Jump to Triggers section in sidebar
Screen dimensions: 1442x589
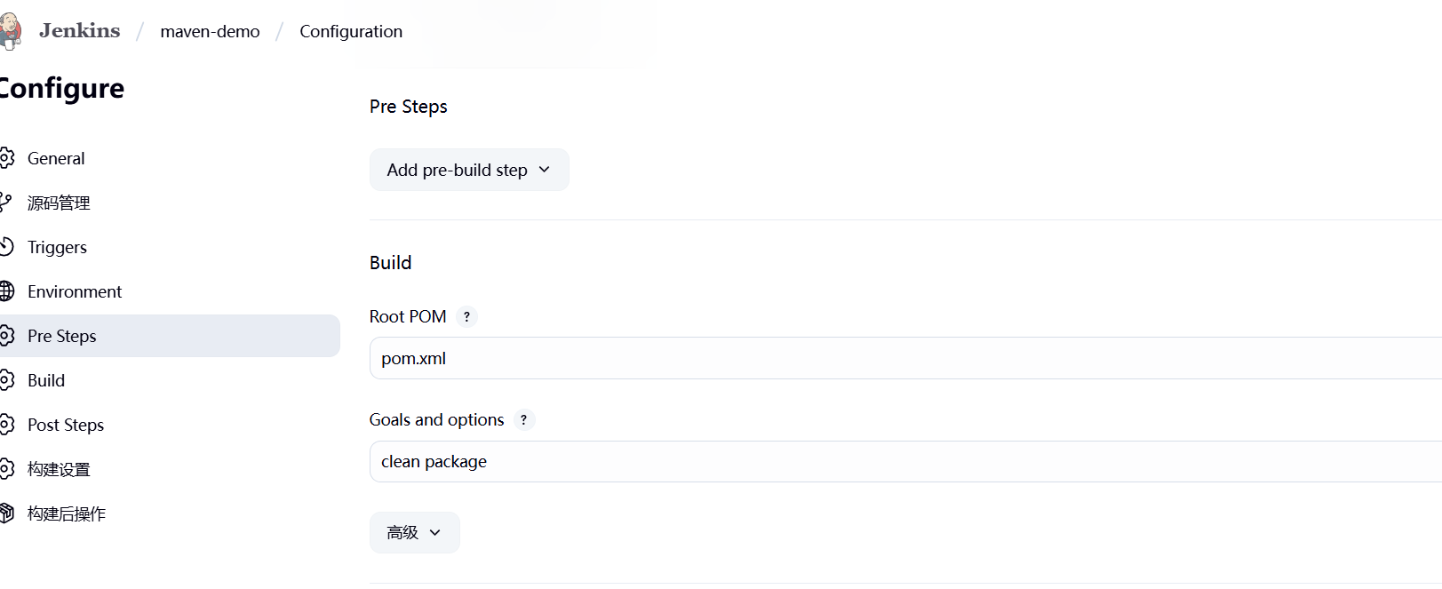(57, 247)
